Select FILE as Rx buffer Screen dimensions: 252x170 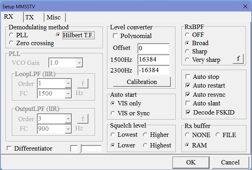pos(218,135)
